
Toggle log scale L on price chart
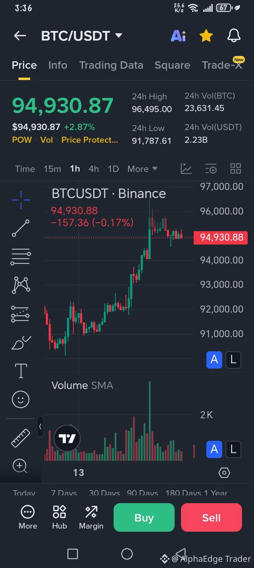tap(233, 360)
